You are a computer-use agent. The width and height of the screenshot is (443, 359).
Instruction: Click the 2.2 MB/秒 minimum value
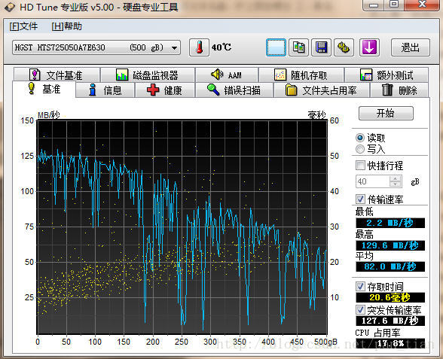(x=390, y=223)
